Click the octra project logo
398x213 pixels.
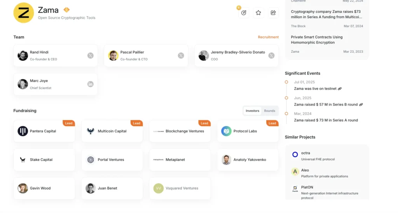tap(295, 154)
